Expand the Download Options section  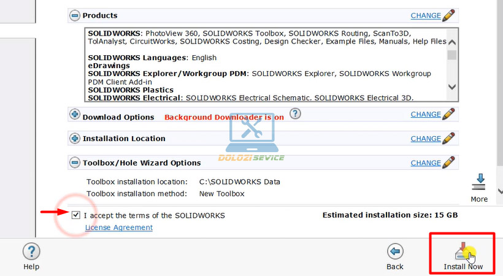(x=75, y=114)
